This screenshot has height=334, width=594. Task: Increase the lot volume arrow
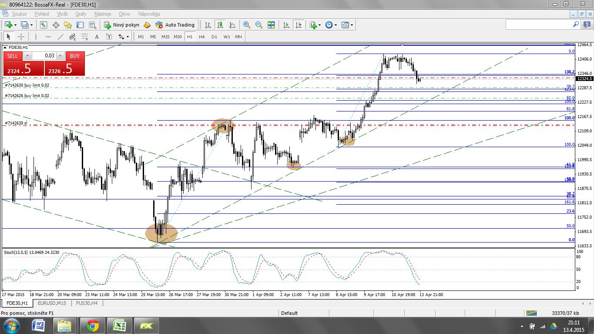click(x=60, y=56)
